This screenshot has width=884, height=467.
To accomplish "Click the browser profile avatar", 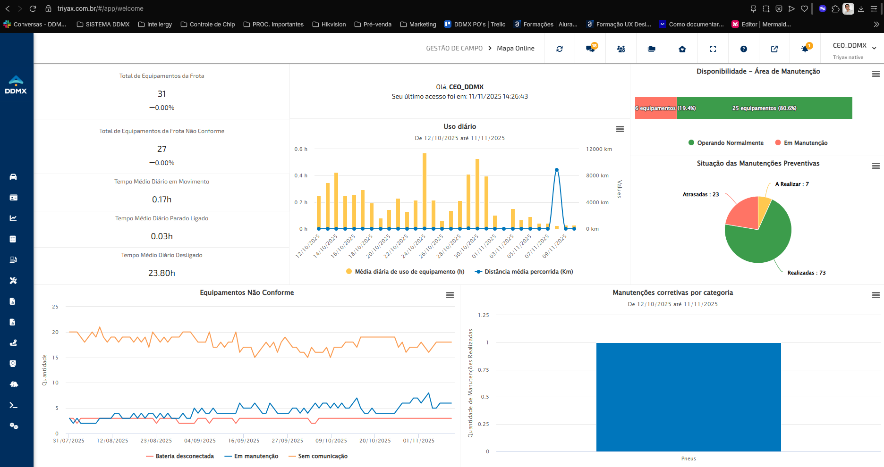I will tap(848, 8).
